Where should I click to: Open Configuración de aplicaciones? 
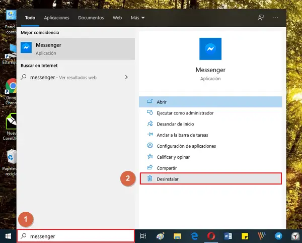(x=210, y=146)
